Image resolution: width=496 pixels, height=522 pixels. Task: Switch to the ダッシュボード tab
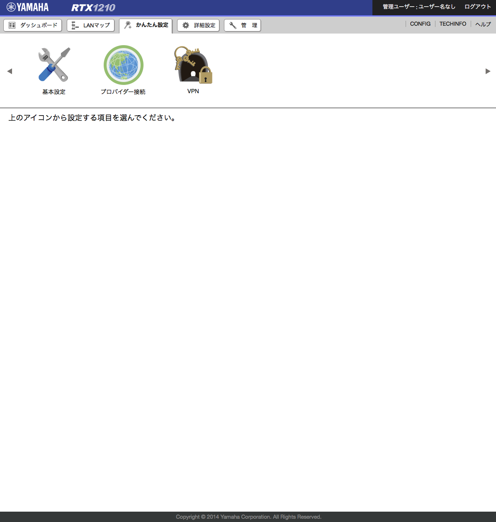[33, 25]
